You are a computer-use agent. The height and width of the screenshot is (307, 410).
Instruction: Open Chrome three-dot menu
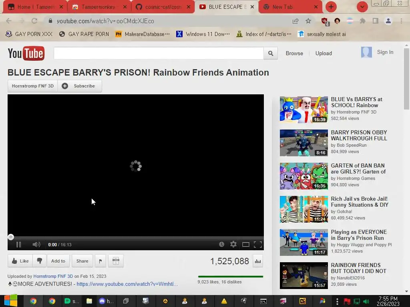[401, 21]
